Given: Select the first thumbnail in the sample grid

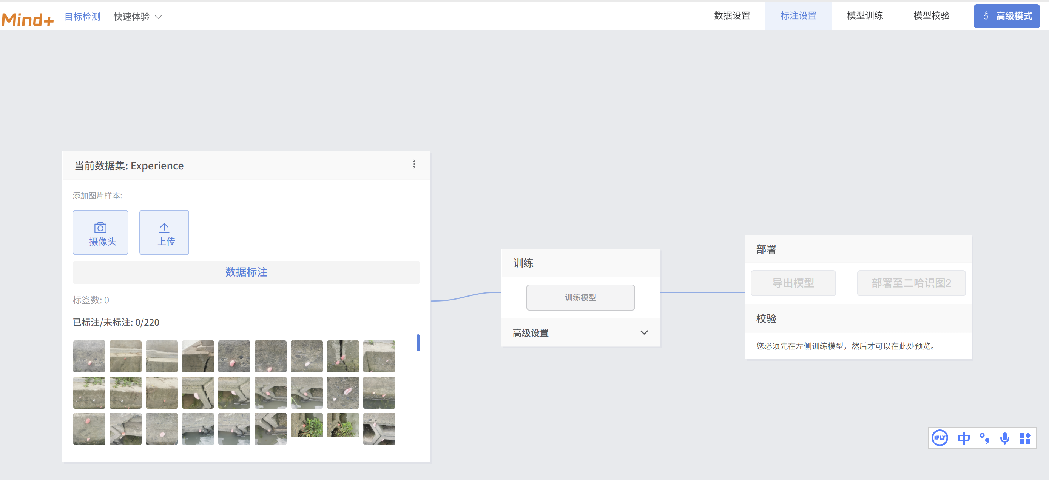Looking at the screenshot, I should 89,356.
